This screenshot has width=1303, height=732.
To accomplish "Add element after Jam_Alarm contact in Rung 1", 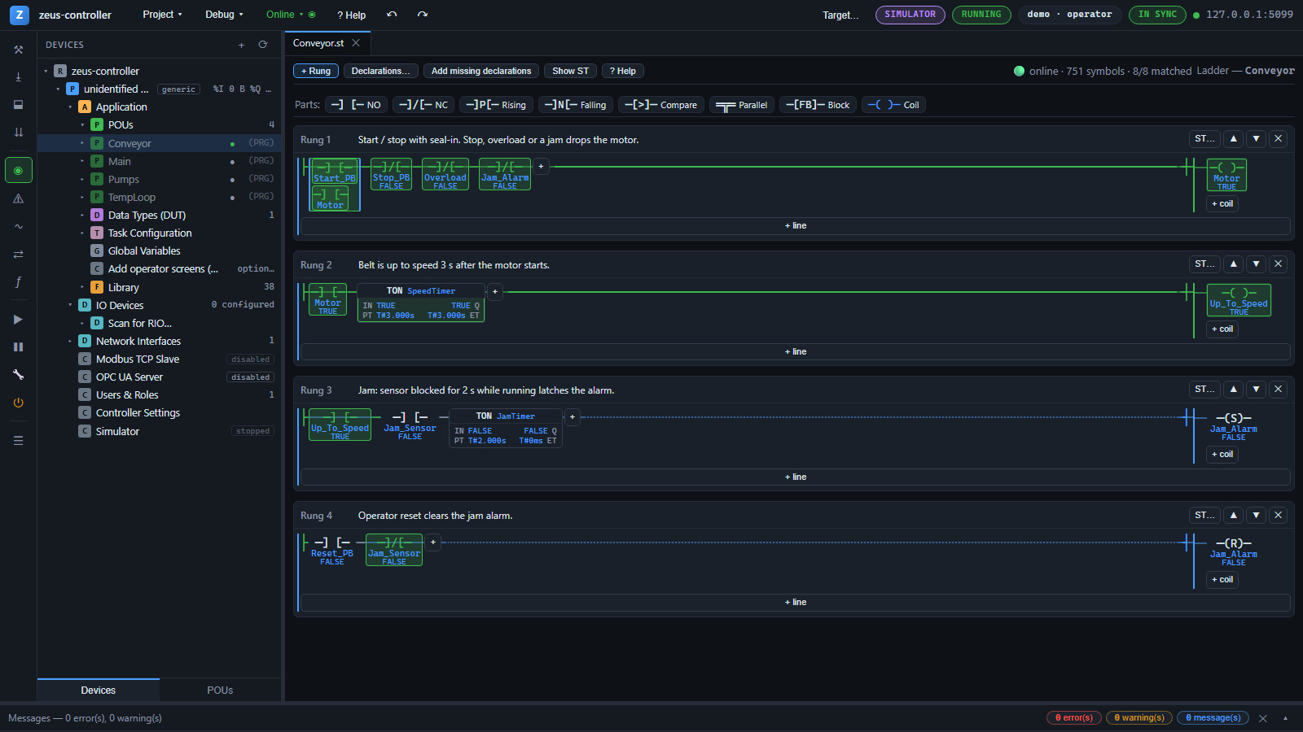I will (x=541, y=167).
